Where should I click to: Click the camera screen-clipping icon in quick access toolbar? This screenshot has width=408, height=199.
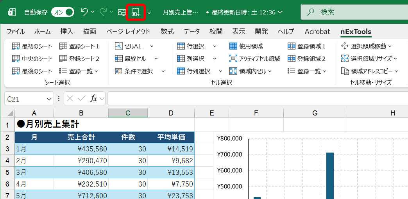(x=136, y=12)
